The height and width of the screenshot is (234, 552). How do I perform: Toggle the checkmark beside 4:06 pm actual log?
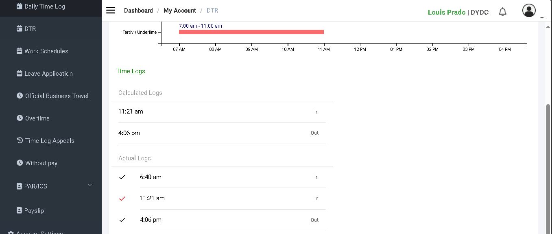122,220
